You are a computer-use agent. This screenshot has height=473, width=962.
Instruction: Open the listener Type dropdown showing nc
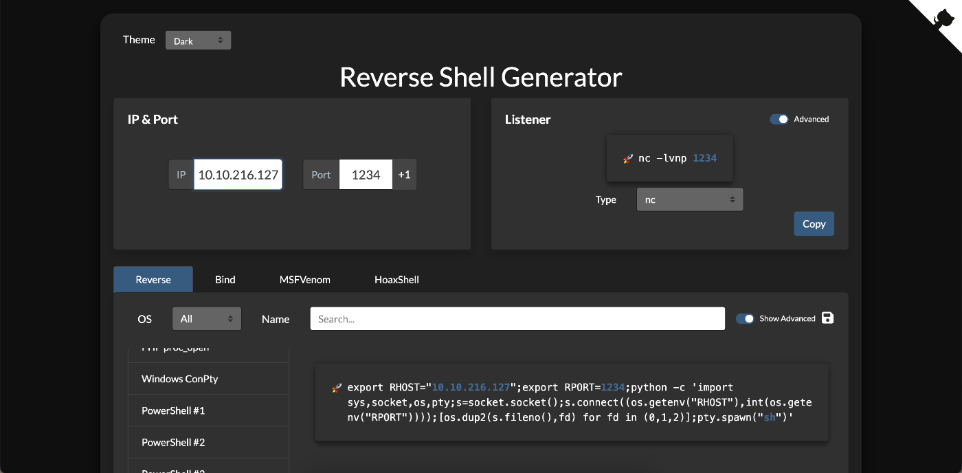pos(690,199)
